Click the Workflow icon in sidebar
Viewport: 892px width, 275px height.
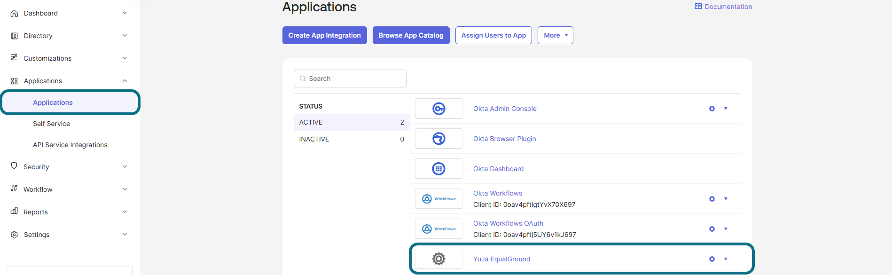14,189
